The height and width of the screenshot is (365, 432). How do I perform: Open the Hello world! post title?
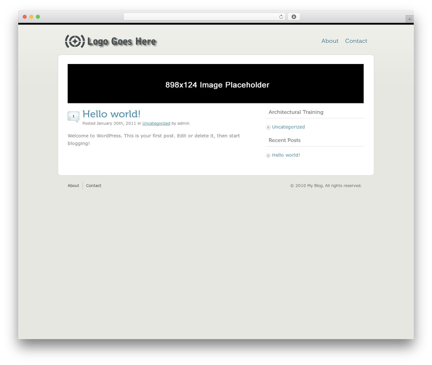111,114
